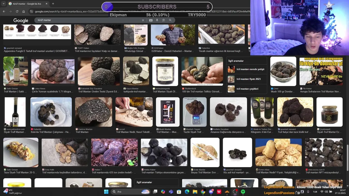The height and width of the screenshot is (196, 349).
Task: Open Microsoft Teams from the taskbar
Action: tap(171, 192)
